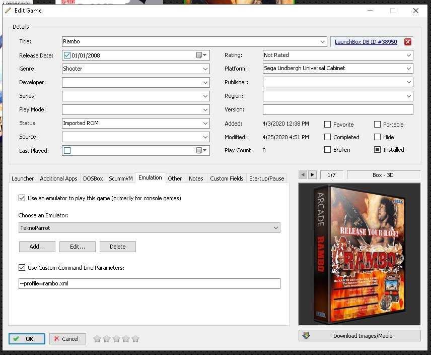Enable the Portable checkbox
431x355 pixels.
click(378, 125)
